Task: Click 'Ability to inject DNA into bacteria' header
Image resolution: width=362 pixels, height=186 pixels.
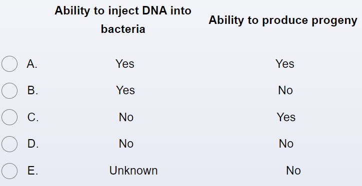Action: click(123, 20)
